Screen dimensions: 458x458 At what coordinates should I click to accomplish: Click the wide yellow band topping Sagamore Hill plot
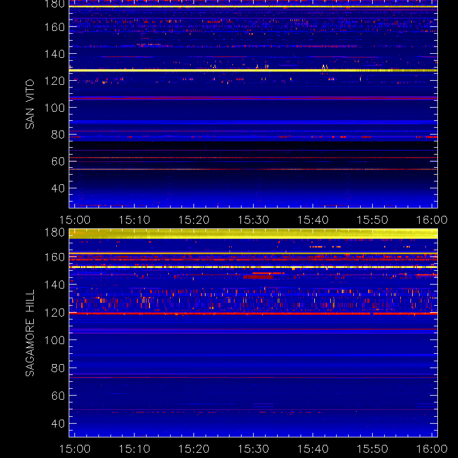pos(253,234)
